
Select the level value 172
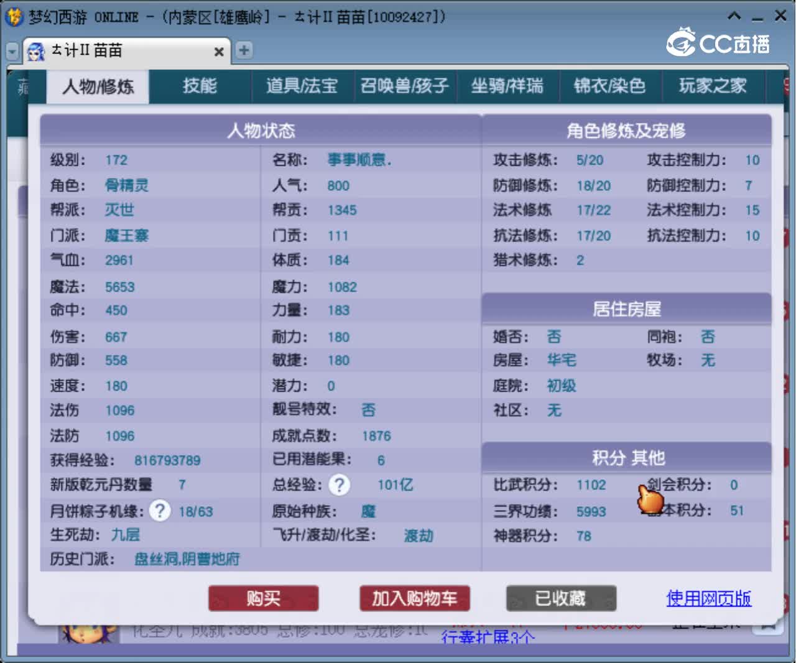pos(116,160)
